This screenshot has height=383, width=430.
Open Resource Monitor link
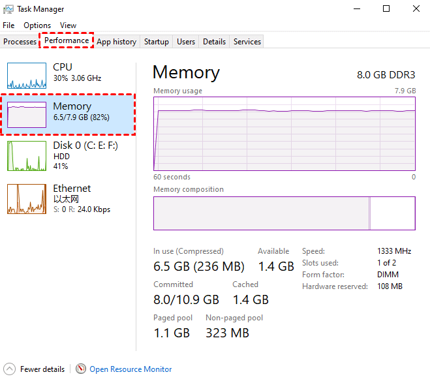coord(131,369)
